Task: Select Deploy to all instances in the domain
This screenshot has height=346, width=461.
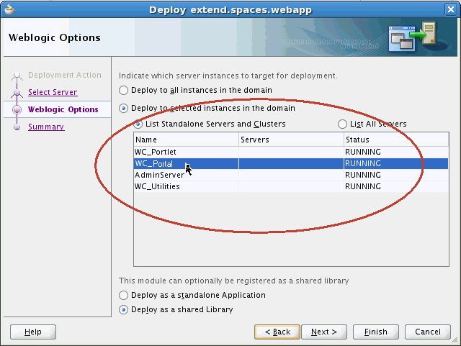Action: [123, 90]
